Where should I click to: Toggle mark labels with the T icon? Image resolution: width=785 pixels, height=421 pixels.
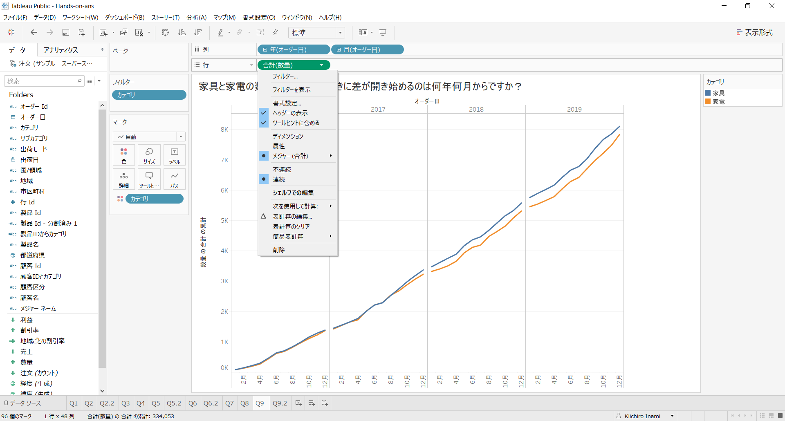click(260, 32)
